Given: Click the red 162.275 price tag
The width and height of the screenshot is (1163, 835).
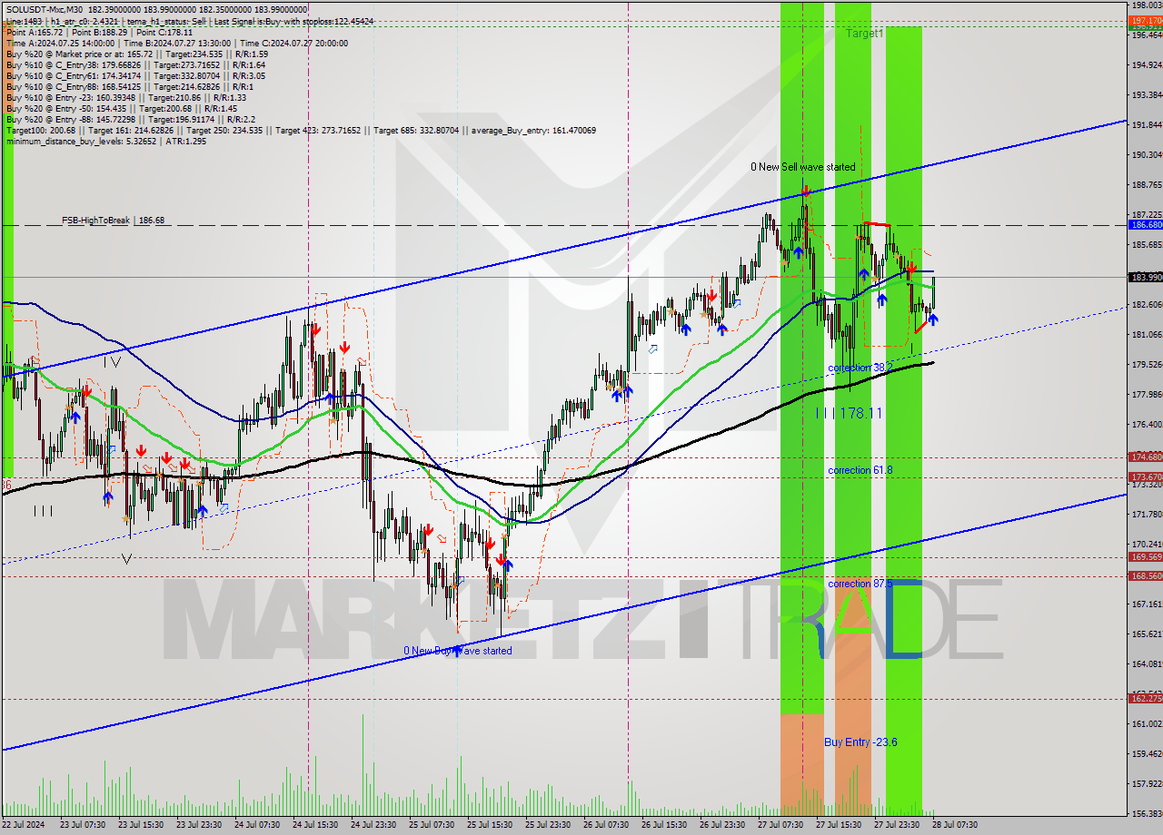Looking at the screenshot, I should pos(1145,698).
